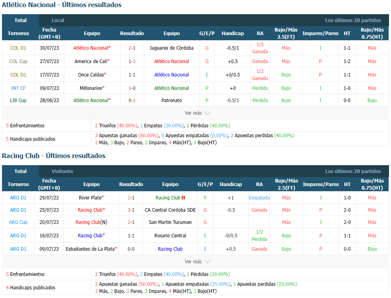Viewport: 391px width, 298px height.
Task: Click 'Racing Club - Últimos resultados' heading
Action: pyautogui.click(x=54, y=156)
